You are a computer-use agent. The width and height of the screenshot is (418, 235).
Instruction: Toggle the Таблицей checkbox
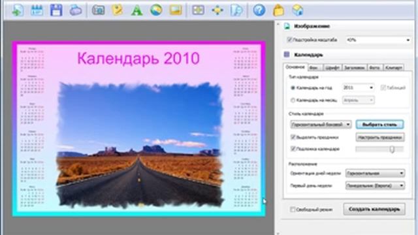pos(383,87)
